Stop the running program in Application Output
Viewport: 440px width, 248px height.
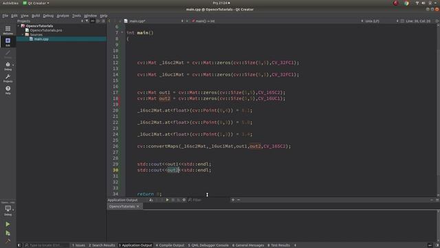pos(173,200)
